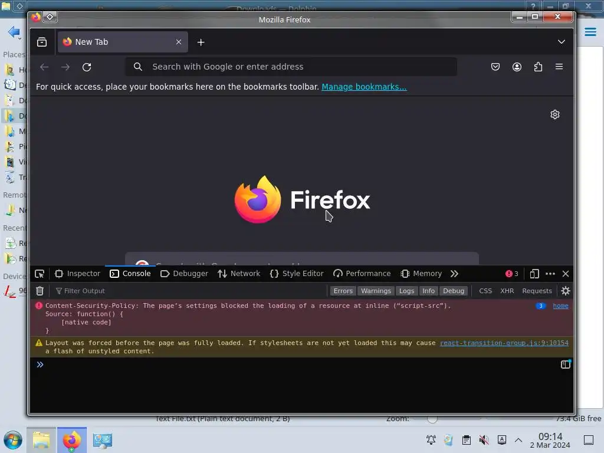Open a new tab with plus button
Viewport: 604px width, 453px height.
click(201, 42)
